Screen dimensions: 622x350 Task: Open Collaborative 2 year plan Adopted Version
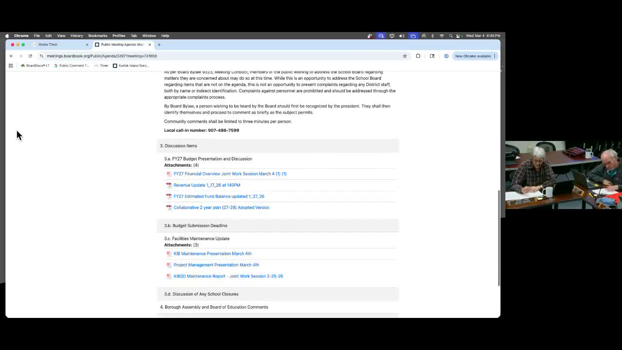point(222,208)
